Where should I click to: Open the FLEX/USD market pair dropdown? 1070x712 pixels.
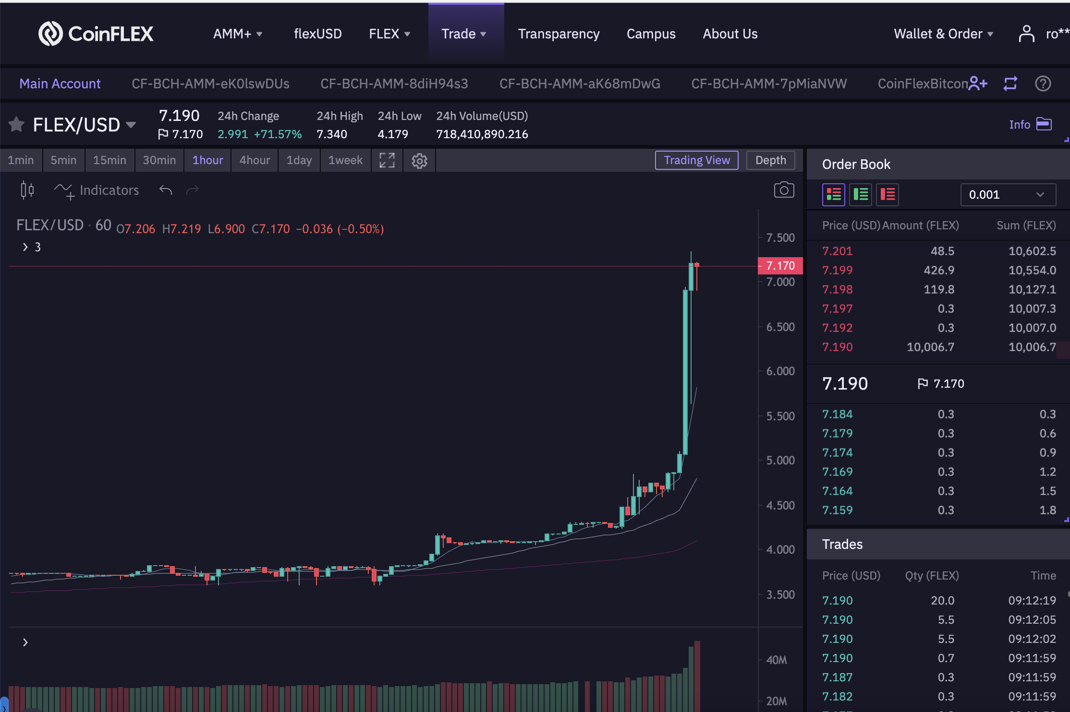(x=131, y=125)
